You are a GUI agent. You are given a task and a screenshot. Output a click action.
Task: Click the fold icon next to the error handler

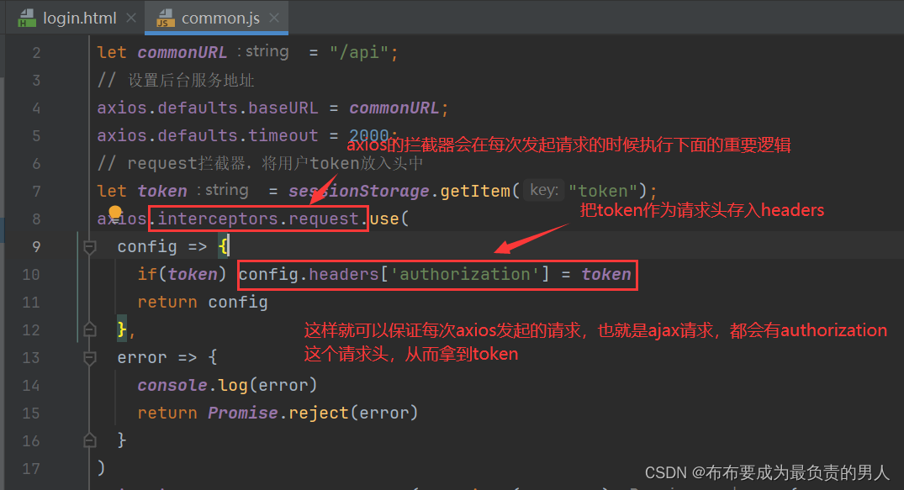tap(90, 357)
